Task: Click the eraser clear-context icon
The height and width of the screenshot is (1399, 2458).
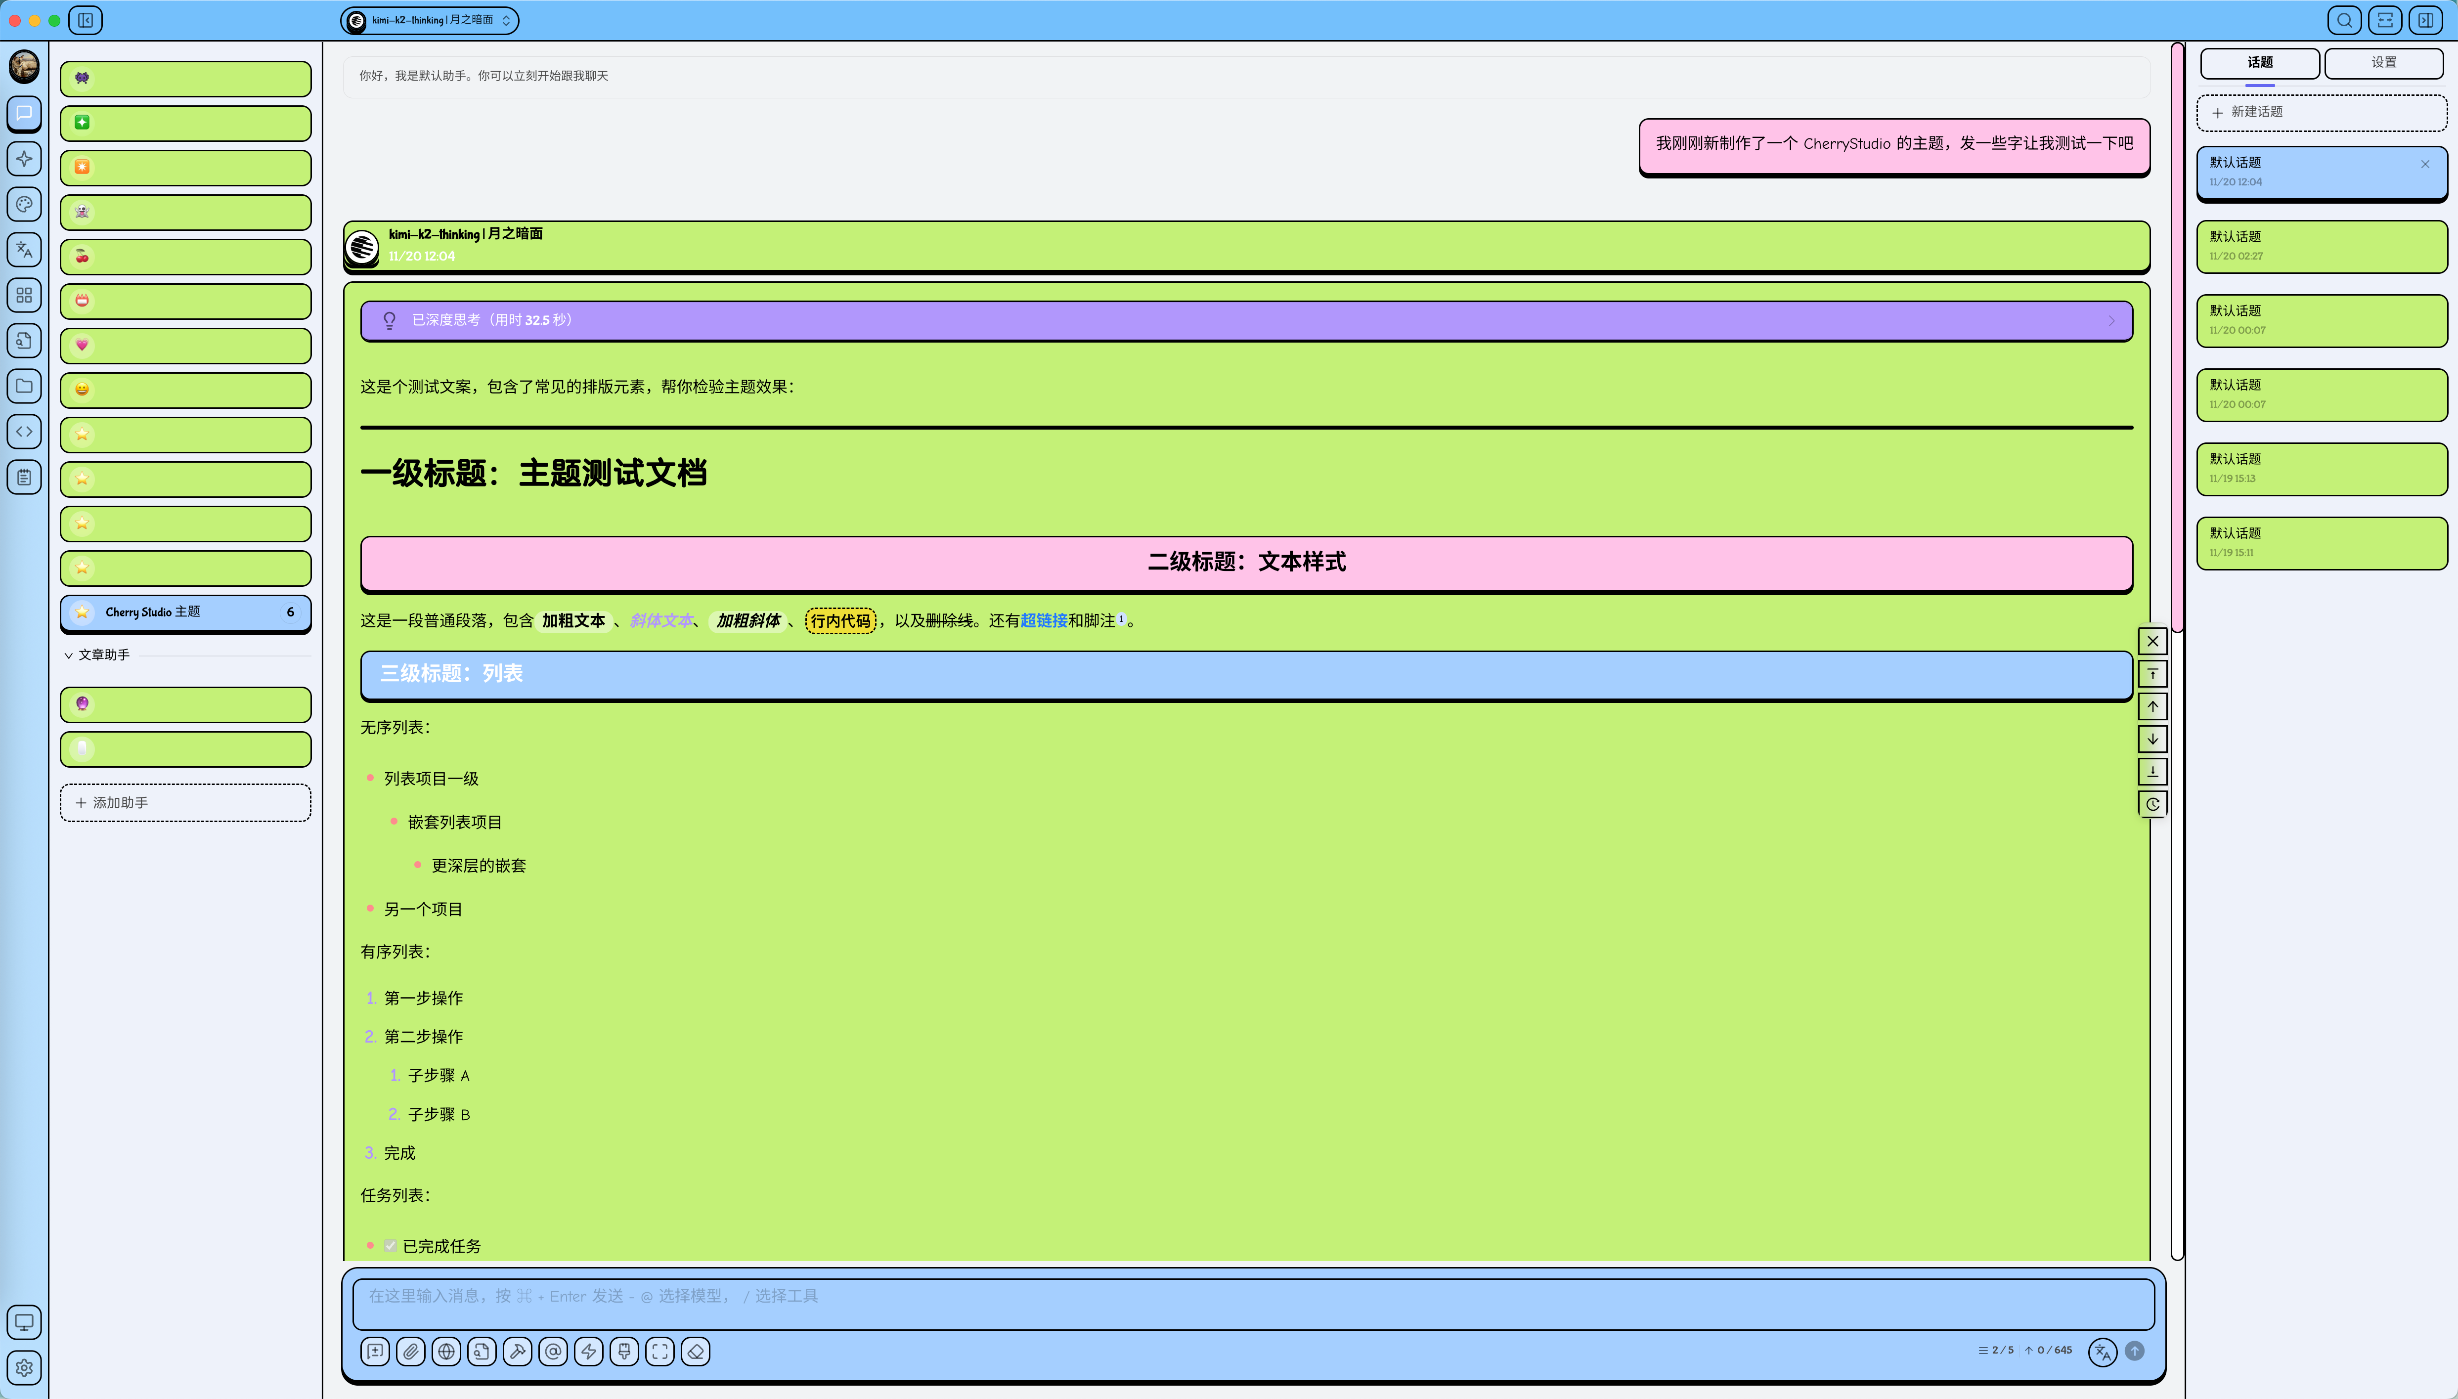Action: (696, 1352)
